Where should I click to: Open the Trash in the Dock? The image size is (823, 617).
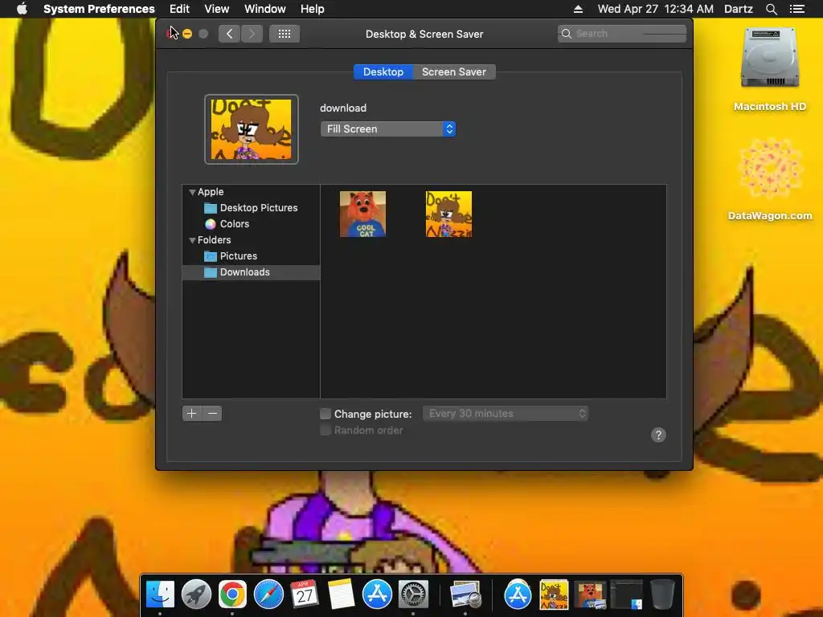coord(662,595)
